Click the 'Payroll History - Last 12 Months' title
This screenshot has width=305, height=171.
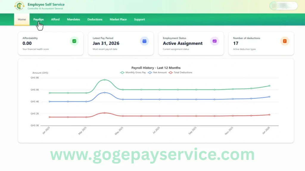click(x=156, y=68)
